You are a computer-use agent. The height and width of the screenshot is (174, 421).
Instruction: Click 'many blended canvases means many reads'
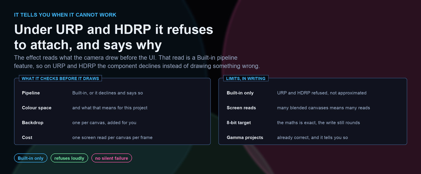pyautogui.click(x=323, y=108)
